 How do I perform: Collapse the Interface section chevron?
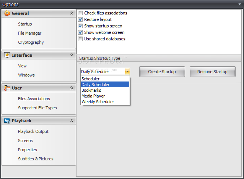(x=72, y=55)
